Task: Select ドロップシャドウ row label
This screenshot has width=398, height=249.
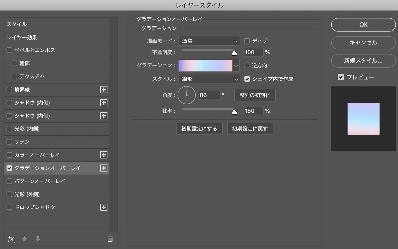Action: (x=35, y=207)
